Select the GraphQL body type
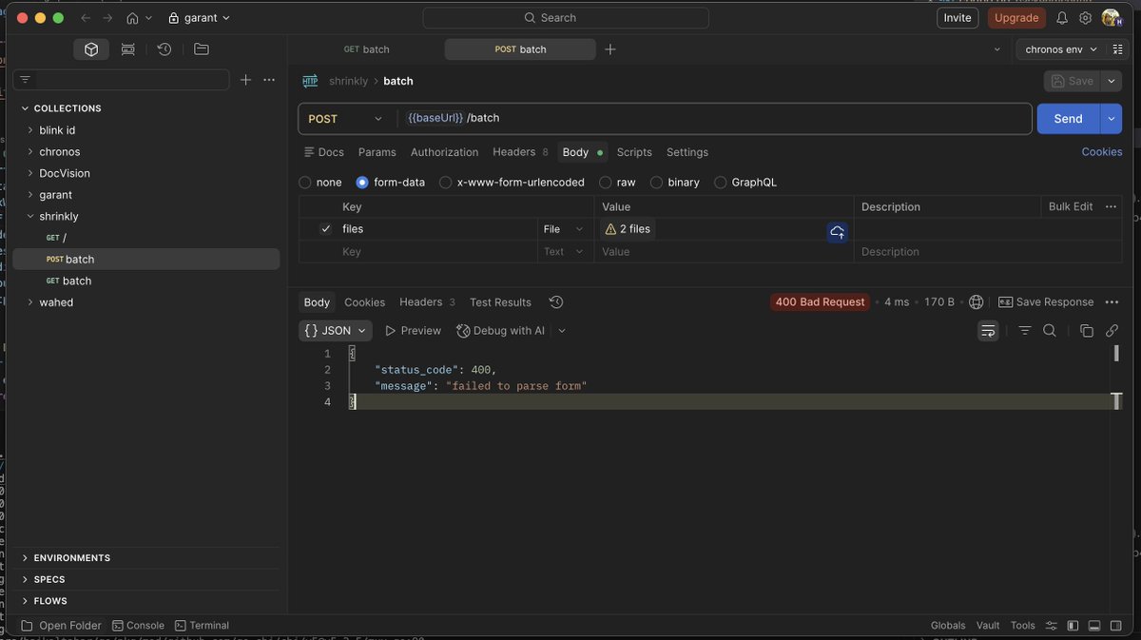This screenshot has width=1141, height=640. pyautogui.click(x=721, y=183)
